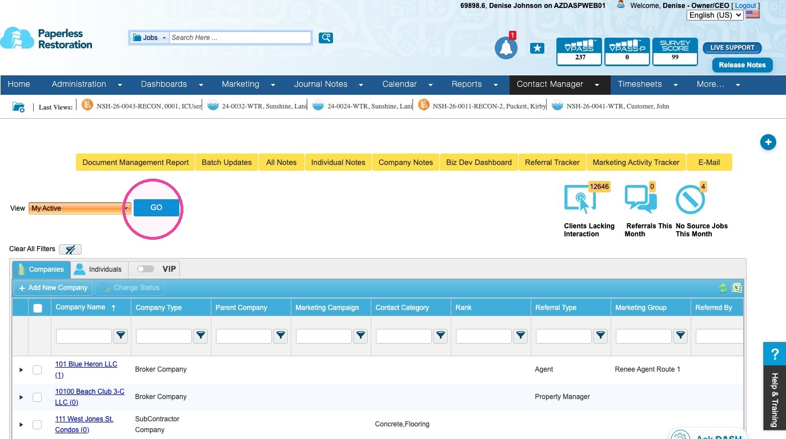Check the 111 West Jones St. Condos checkbox
The image size is (786, 439).
tap(37, 425)
